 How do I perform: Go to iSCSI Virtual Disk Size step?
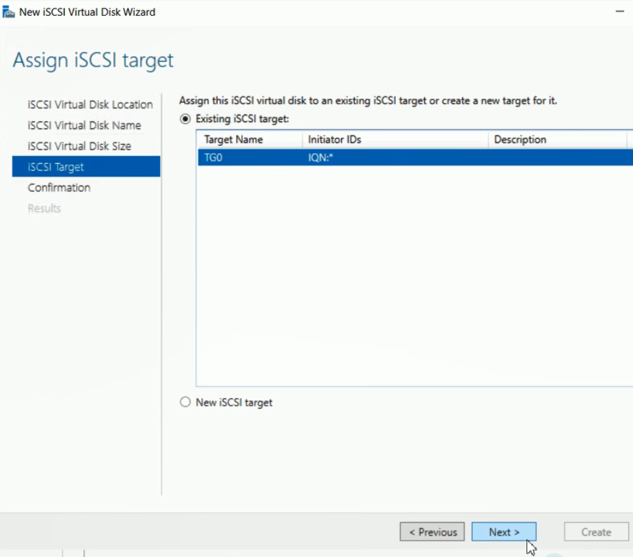click(80, 146)
